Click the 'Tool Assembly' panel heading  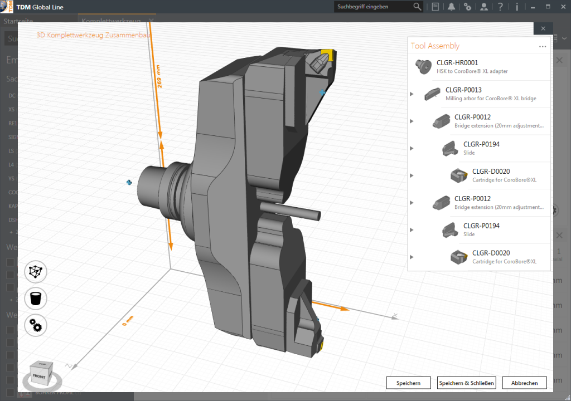pyautogui.click(x=435, y=46)
